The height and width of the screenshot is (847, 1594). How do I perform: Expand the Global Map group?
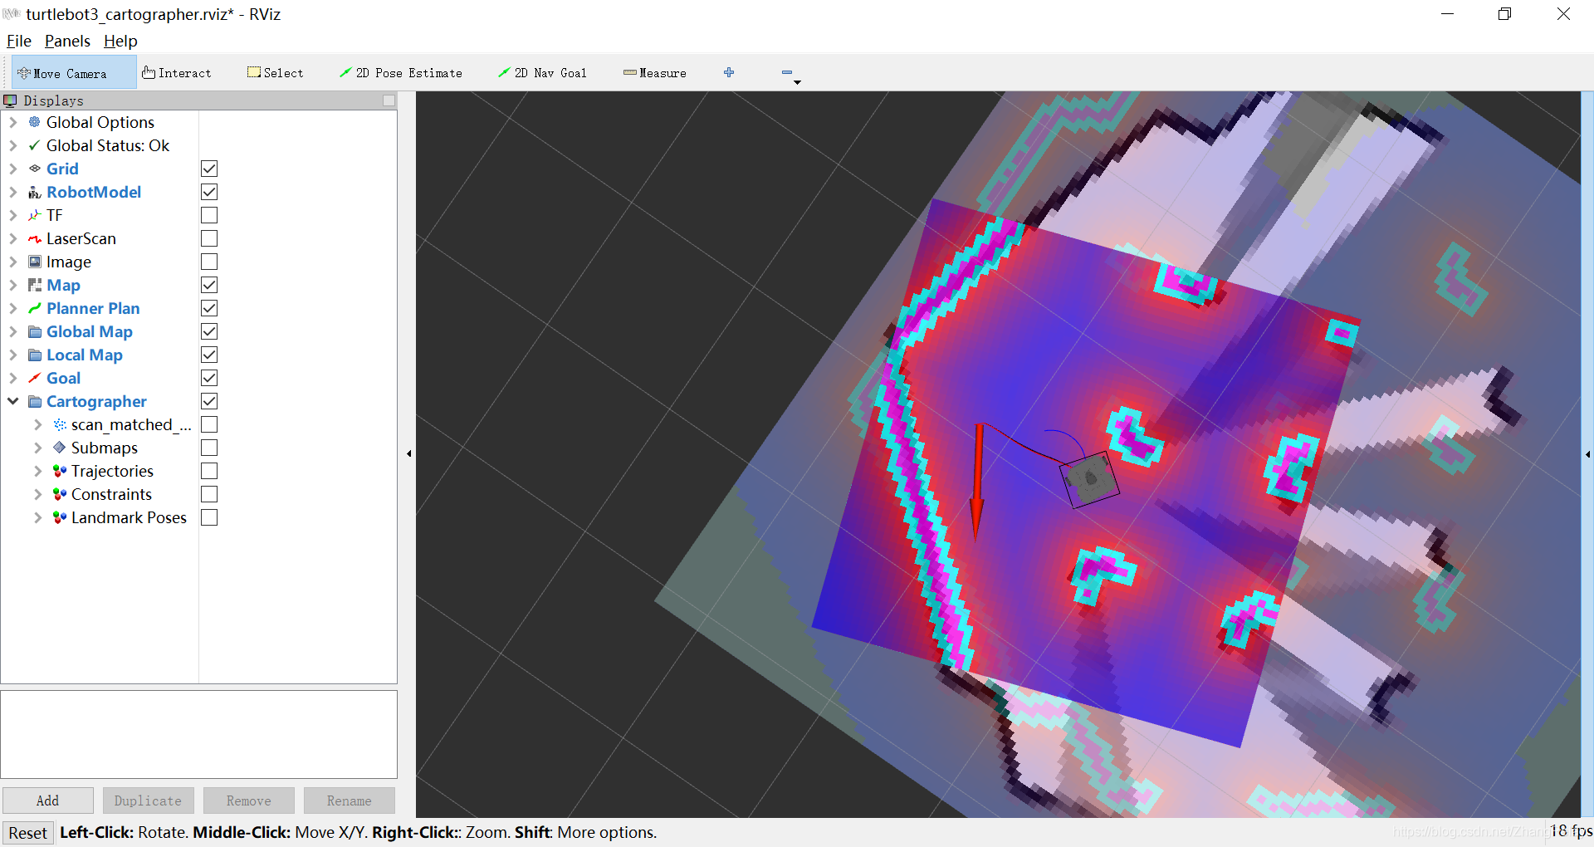click(13, 331)
